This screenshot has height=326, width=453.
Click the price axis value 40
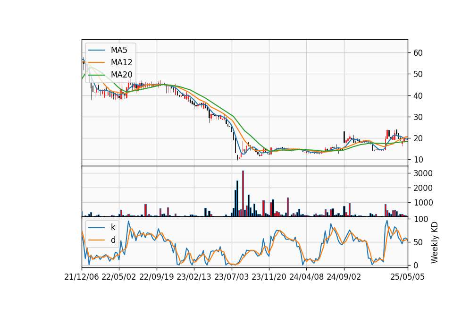pos(418,96)
